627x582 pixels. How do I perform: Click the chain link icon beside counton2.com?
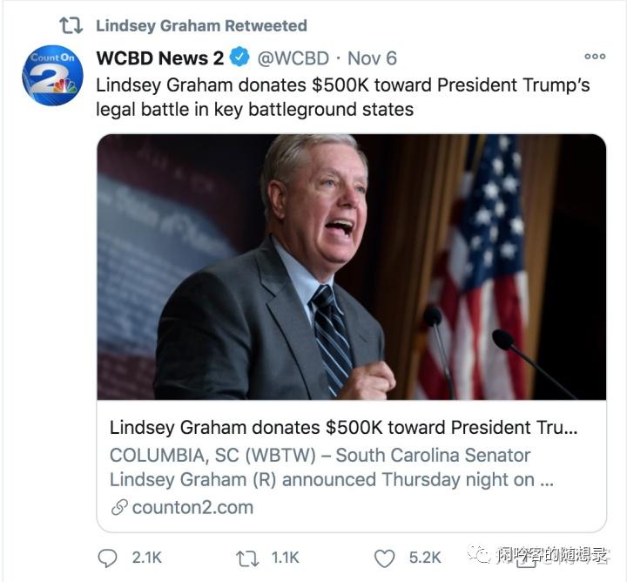(119, 508)
